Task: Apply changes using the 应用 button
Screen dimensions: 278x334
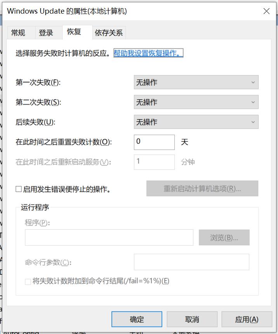Action: 247,318
